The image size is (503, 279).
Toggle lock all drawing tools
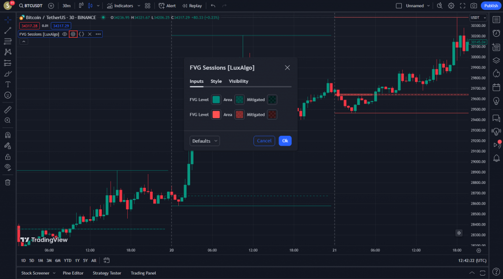[8, 156]
